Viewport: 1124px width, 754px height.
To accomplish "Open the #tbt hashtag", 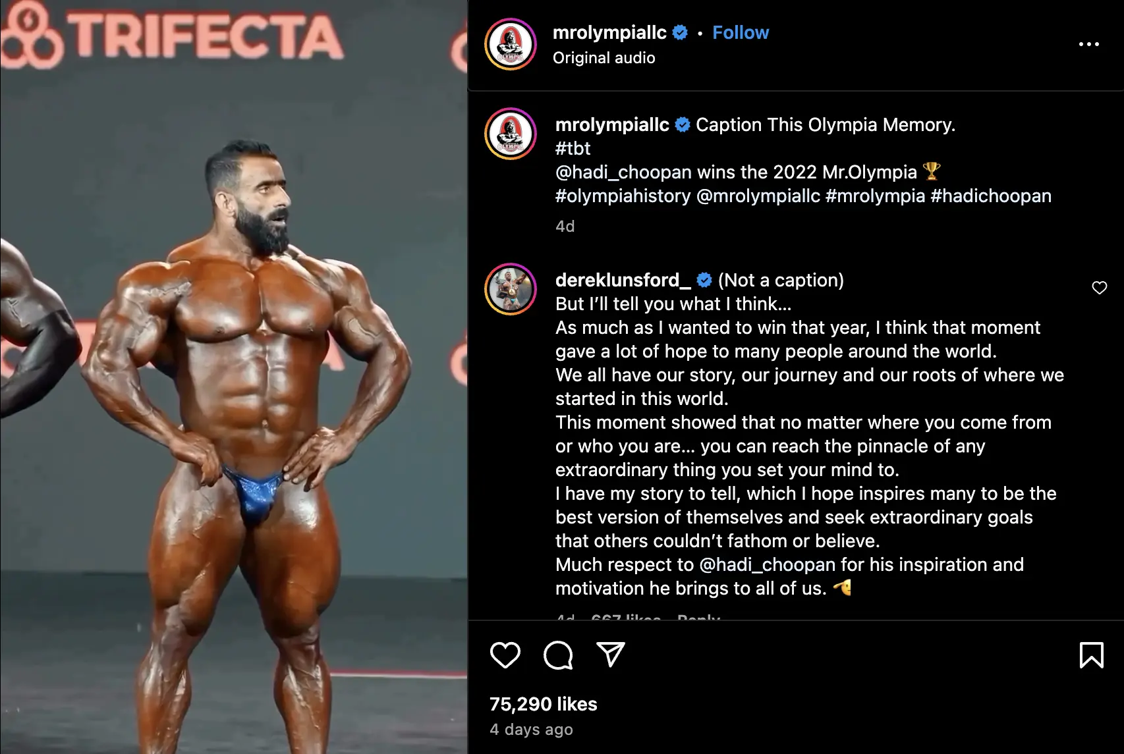I will (x=573, y=148).
